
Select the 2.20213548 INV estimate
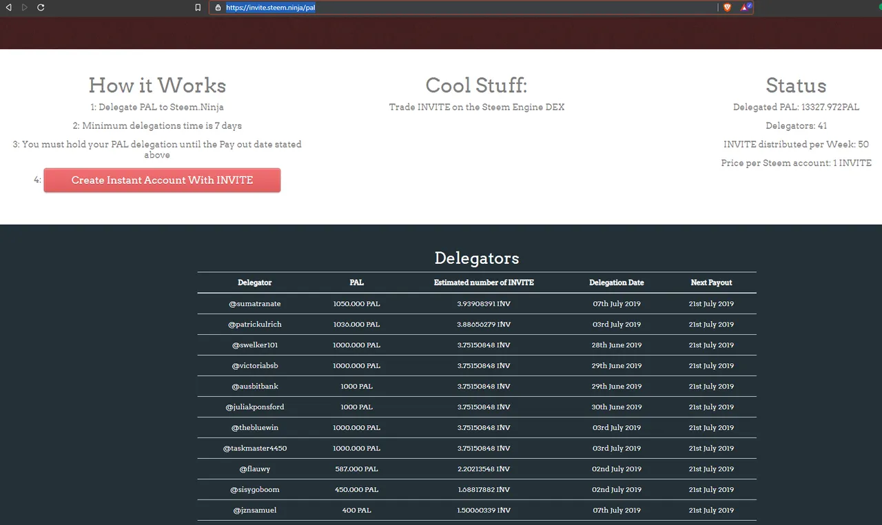[x=484, y=469]
